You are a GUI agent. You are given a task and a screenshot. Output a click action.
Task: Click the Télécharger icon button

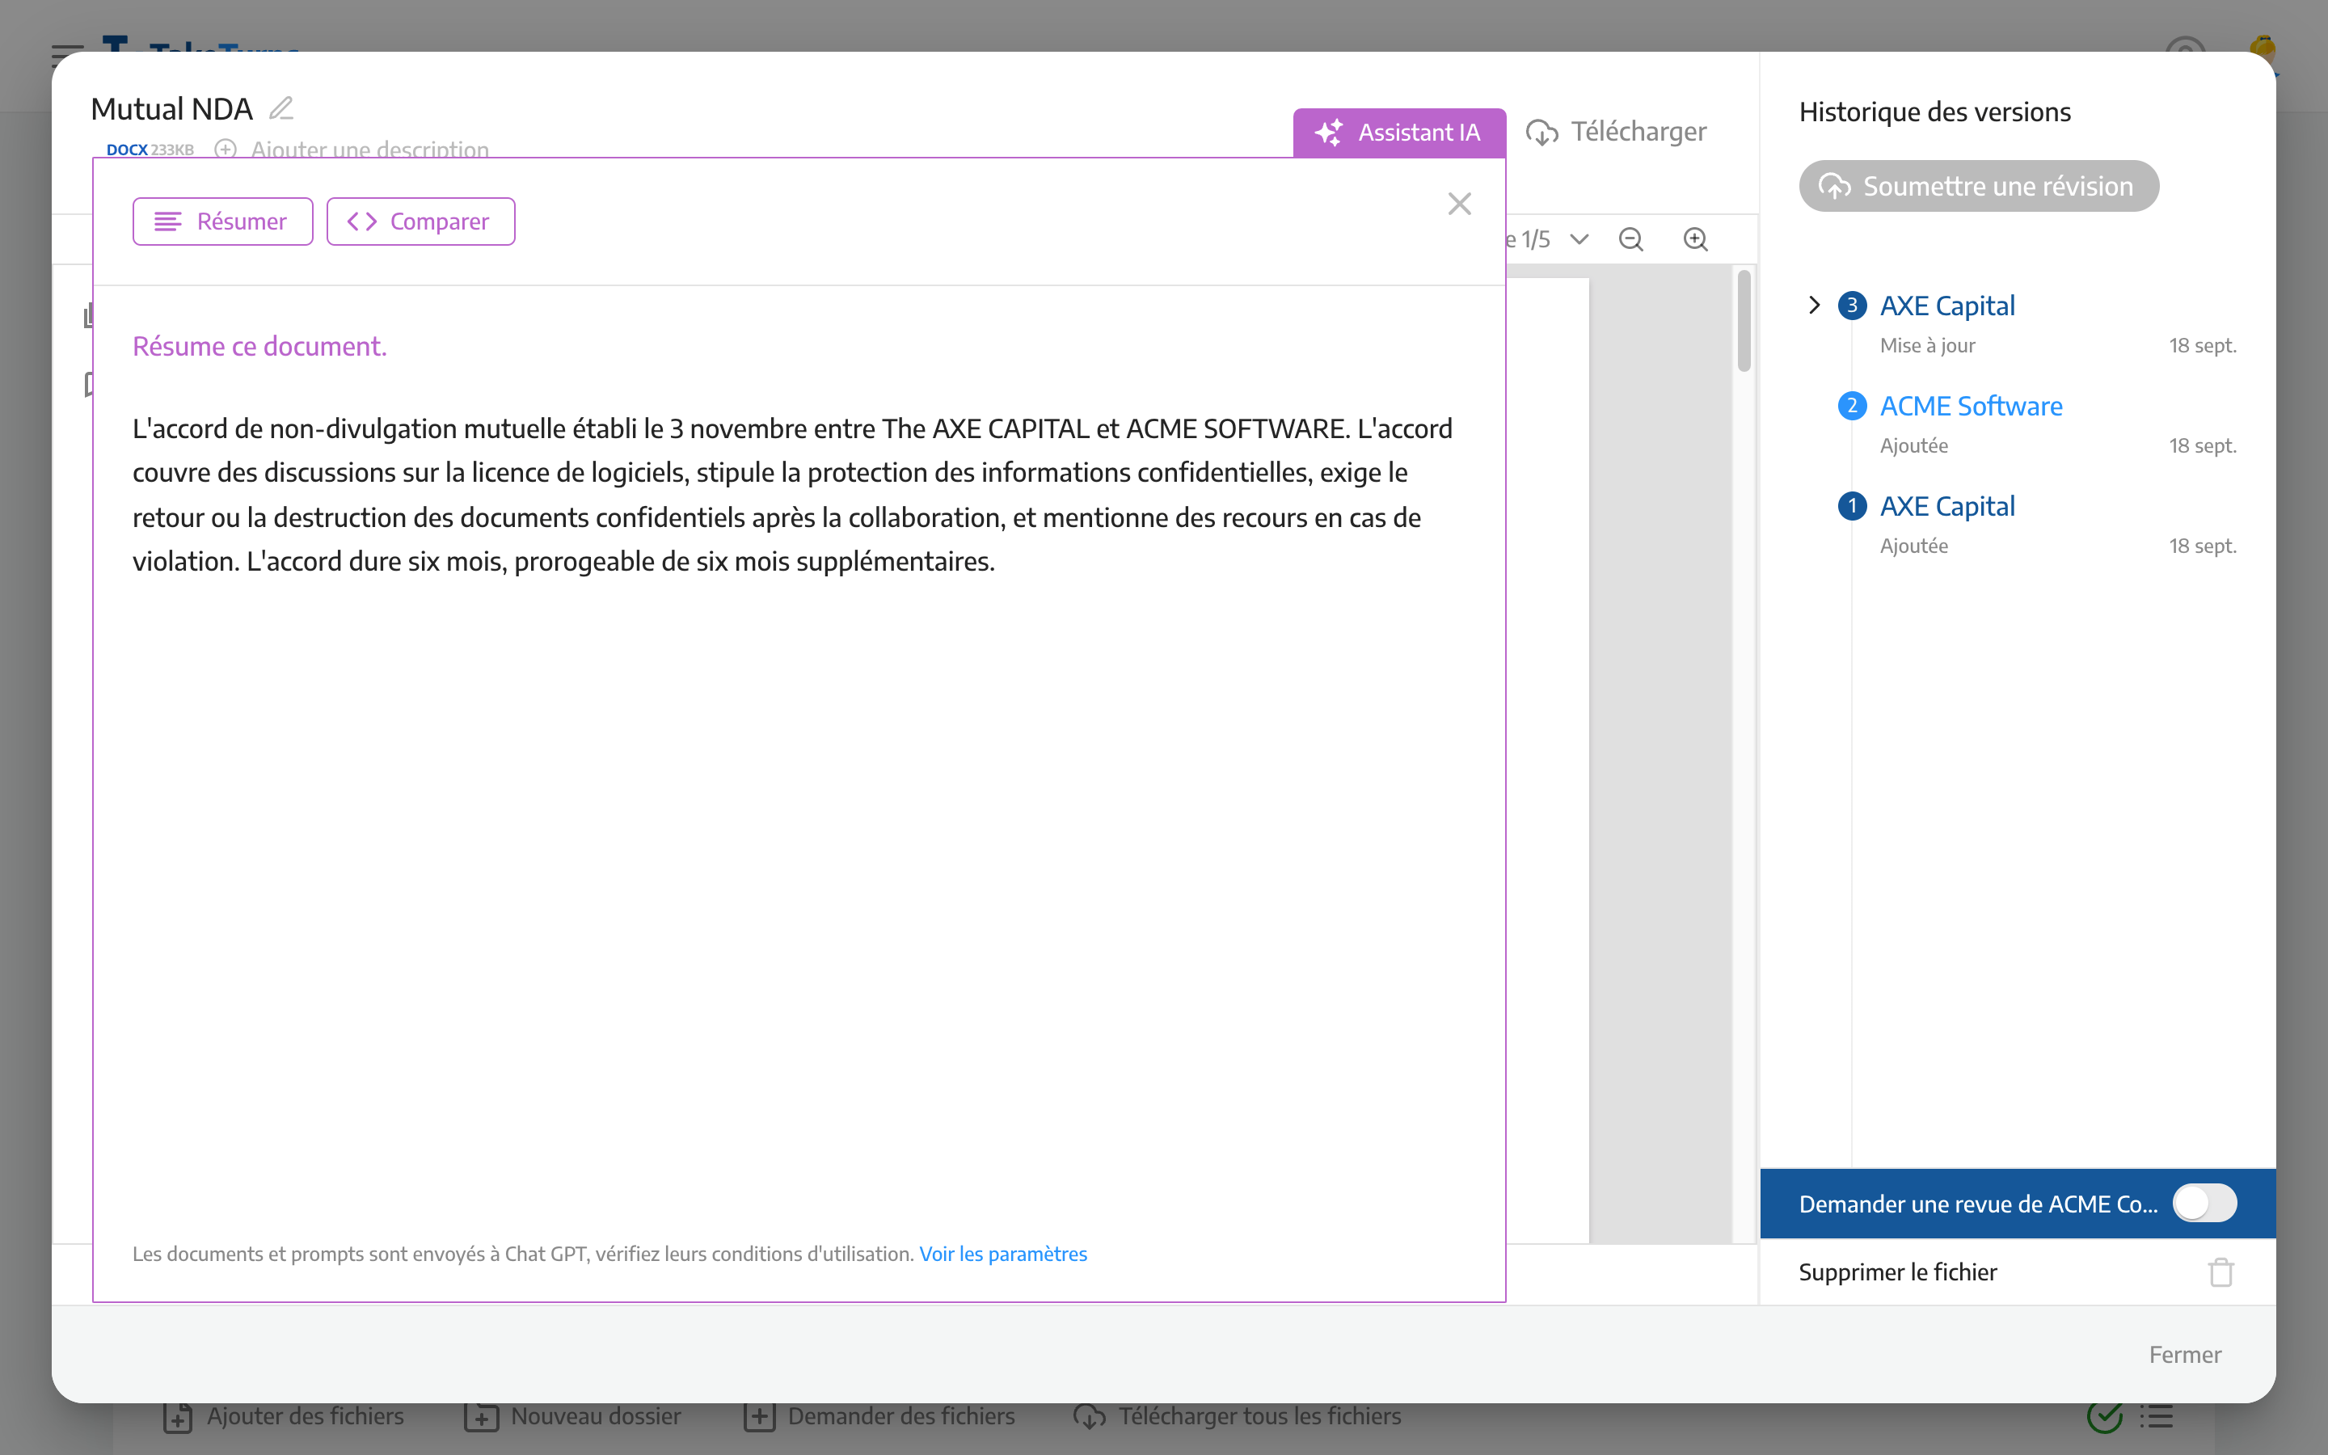click(1542, 131)
